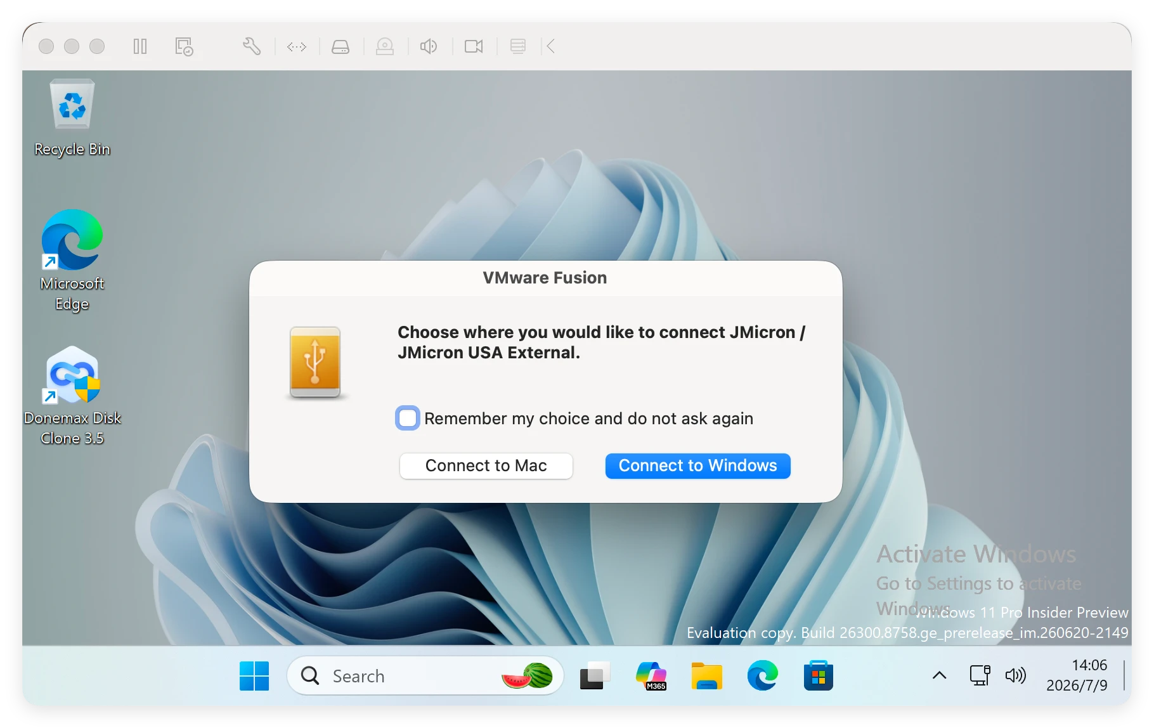Click the volume tray icon
The width and height of the screenshot is (1154, 728).
pos(1016,675)
